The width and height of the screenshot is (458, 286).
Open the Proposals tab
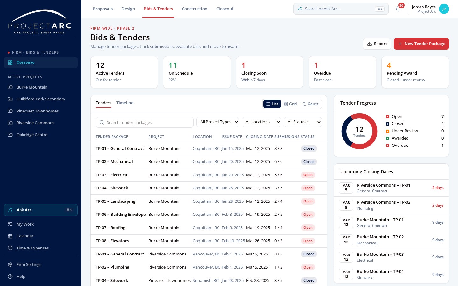pyautogui.click(x=103, y=9)
